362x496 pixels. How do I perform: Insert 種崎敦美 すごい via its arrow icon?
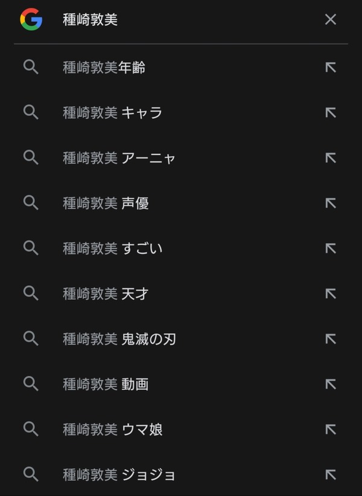pos(331,249)
